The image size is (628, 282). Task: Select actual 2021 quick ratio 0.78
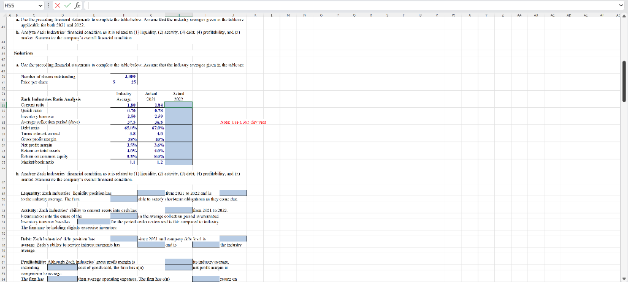(x=151, y=110)
